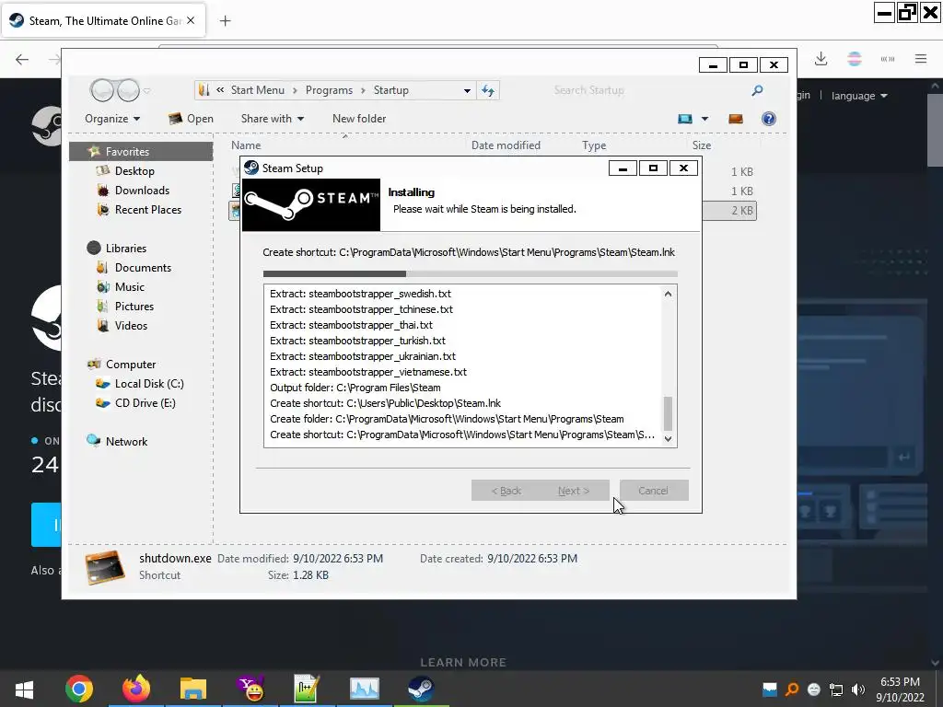This screenshot has height=707, width=943.
Task: Click the orange magnifier tray icon
Action: click(x=792, y=690)
